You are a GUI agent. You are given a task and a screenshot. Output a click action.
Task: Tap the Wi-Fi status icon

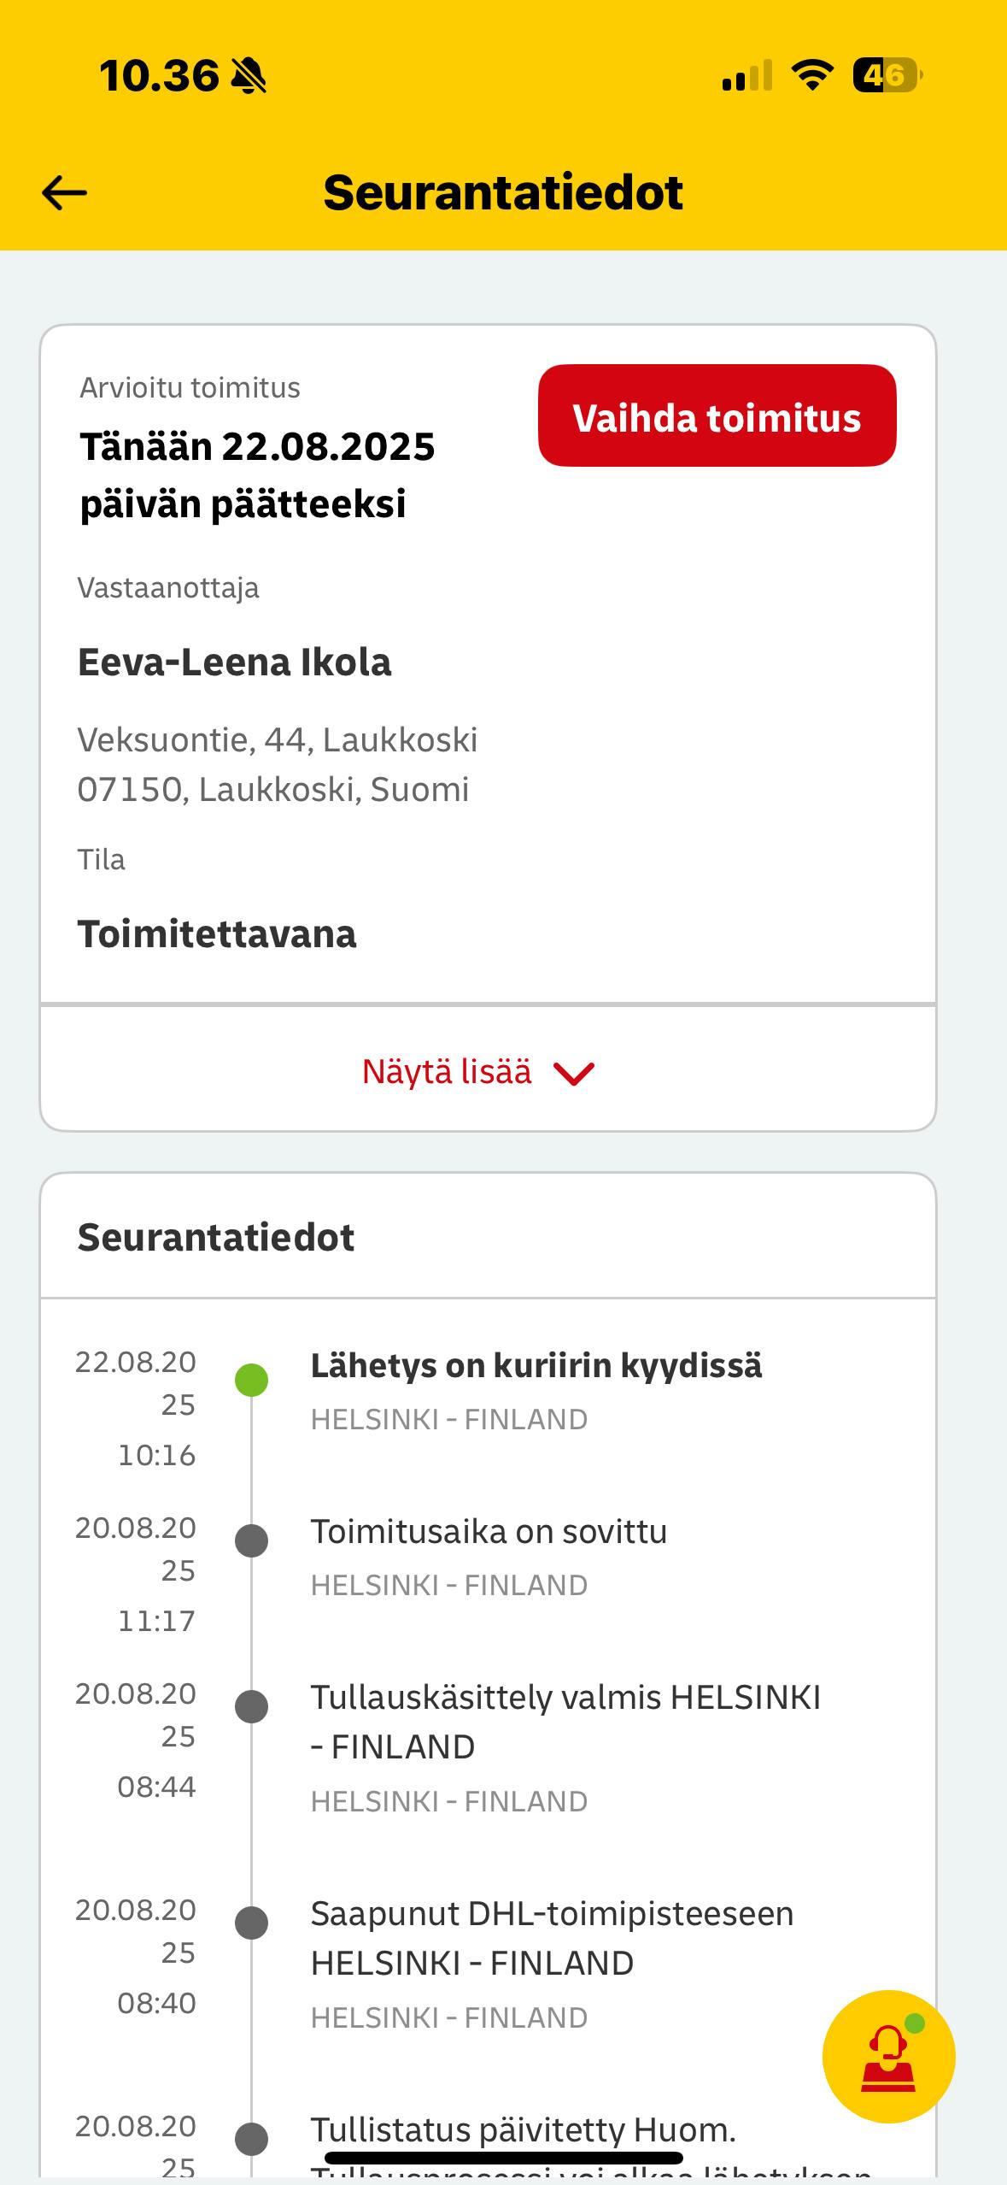coord(811,75)
